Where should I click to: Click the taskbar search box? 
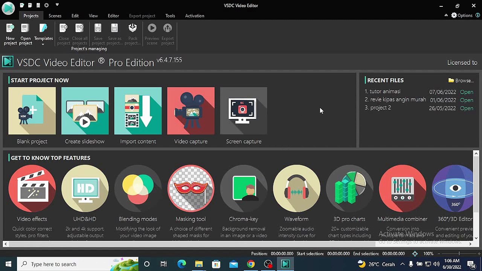click(78, 264)
